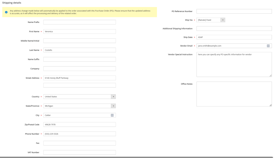274x158 pixels.
Task: Click autofill icon in Vendor Email field
Action: click(x=268, y=46)
